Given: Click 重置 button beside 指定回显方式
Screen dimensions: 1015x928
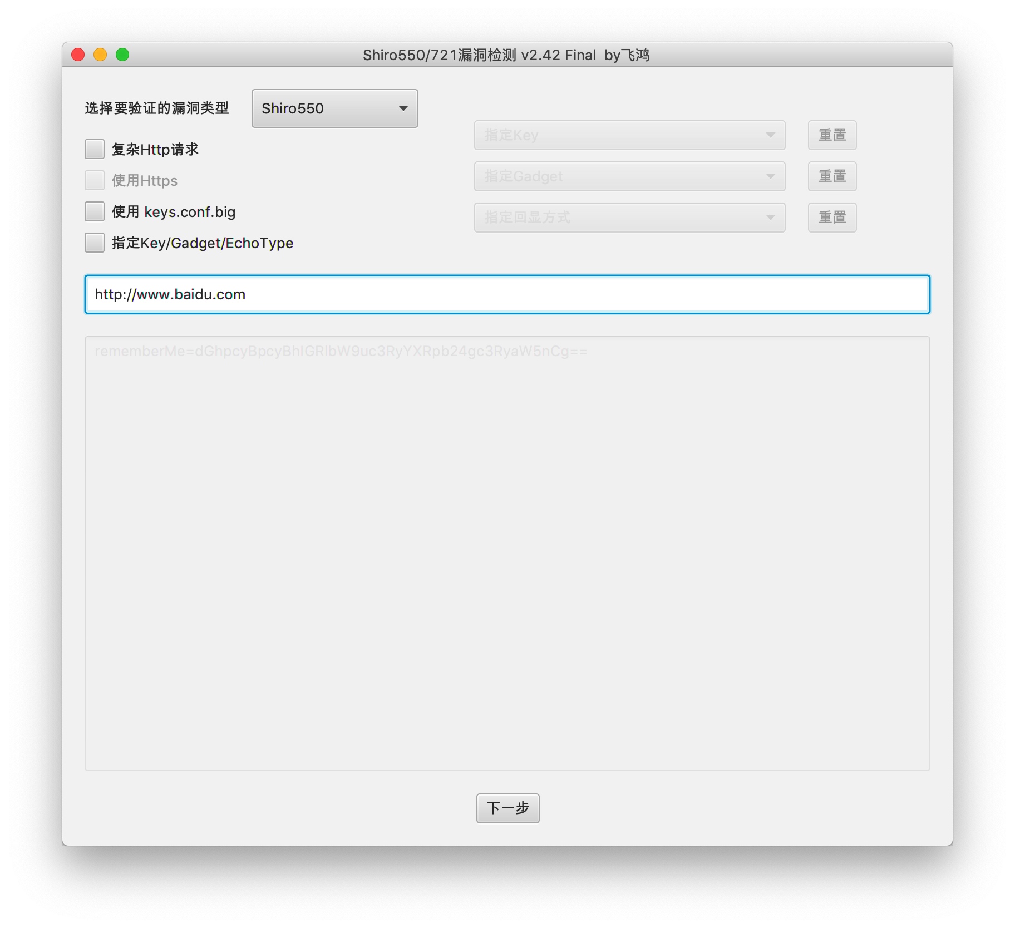Looking at the screenshot, I should (x=832, y=218).
